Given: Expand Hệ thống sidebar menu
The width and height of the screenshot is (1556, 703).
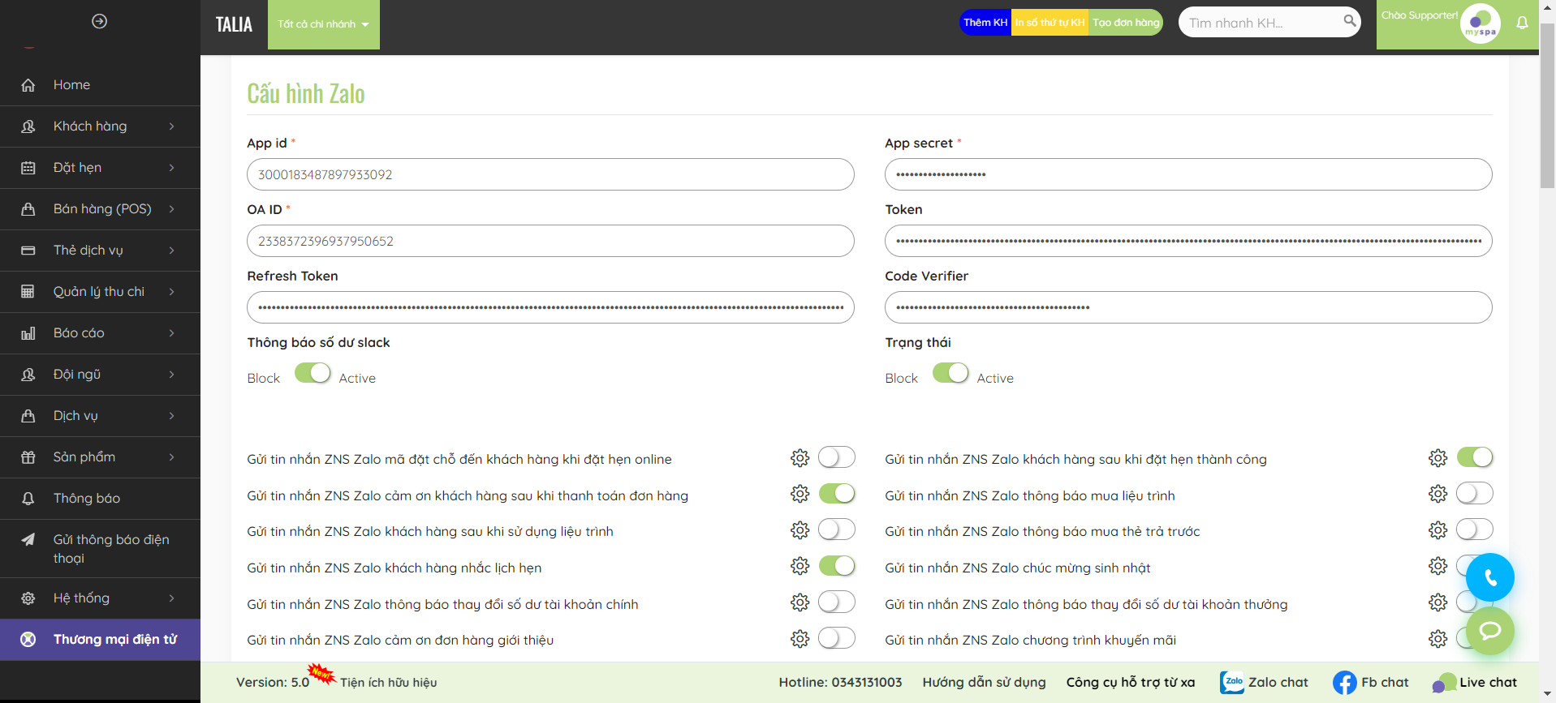Looking at the screenshot, I should [x=100, y=598].
